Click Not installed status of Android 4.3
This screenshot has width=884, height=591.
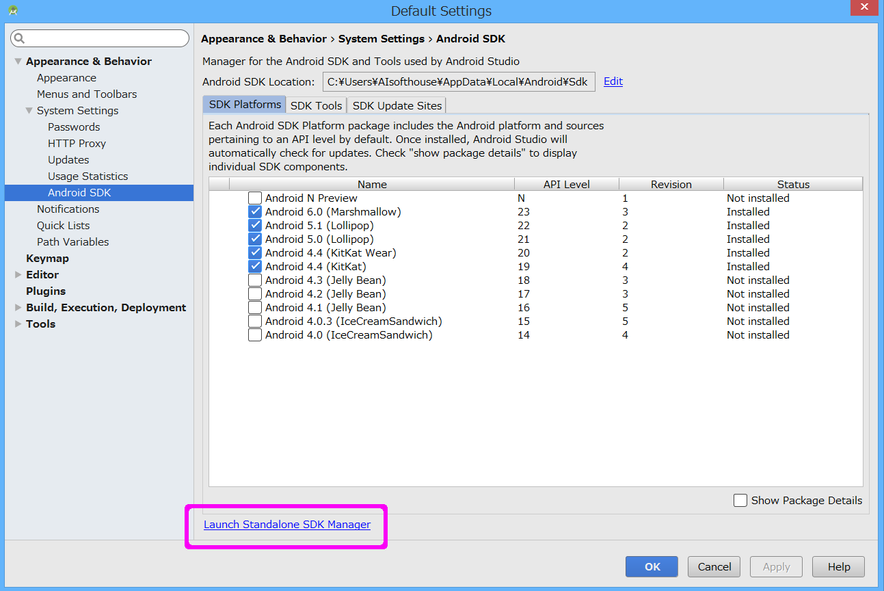click(758, 280)
